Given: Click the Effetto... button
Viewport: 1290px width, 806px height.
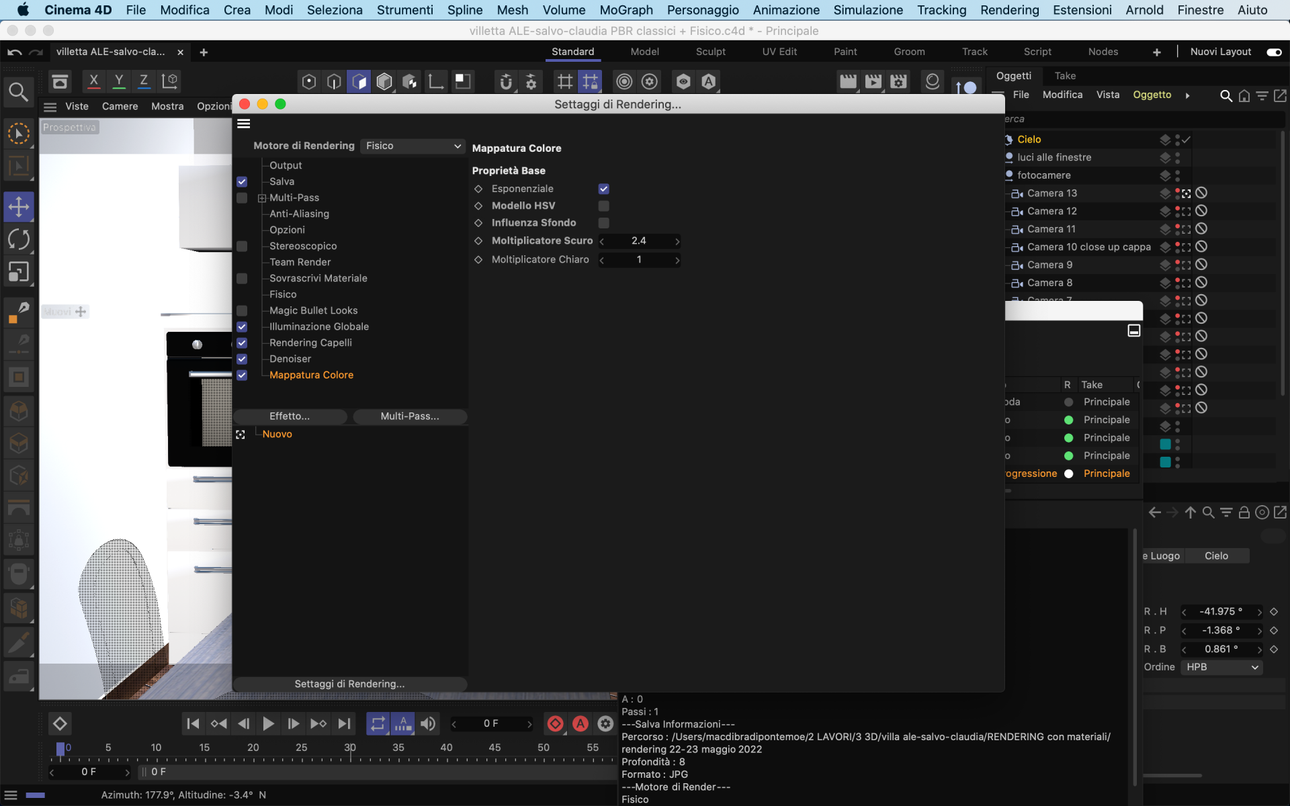Looking at the screenshot, I should tap(289, 415).
